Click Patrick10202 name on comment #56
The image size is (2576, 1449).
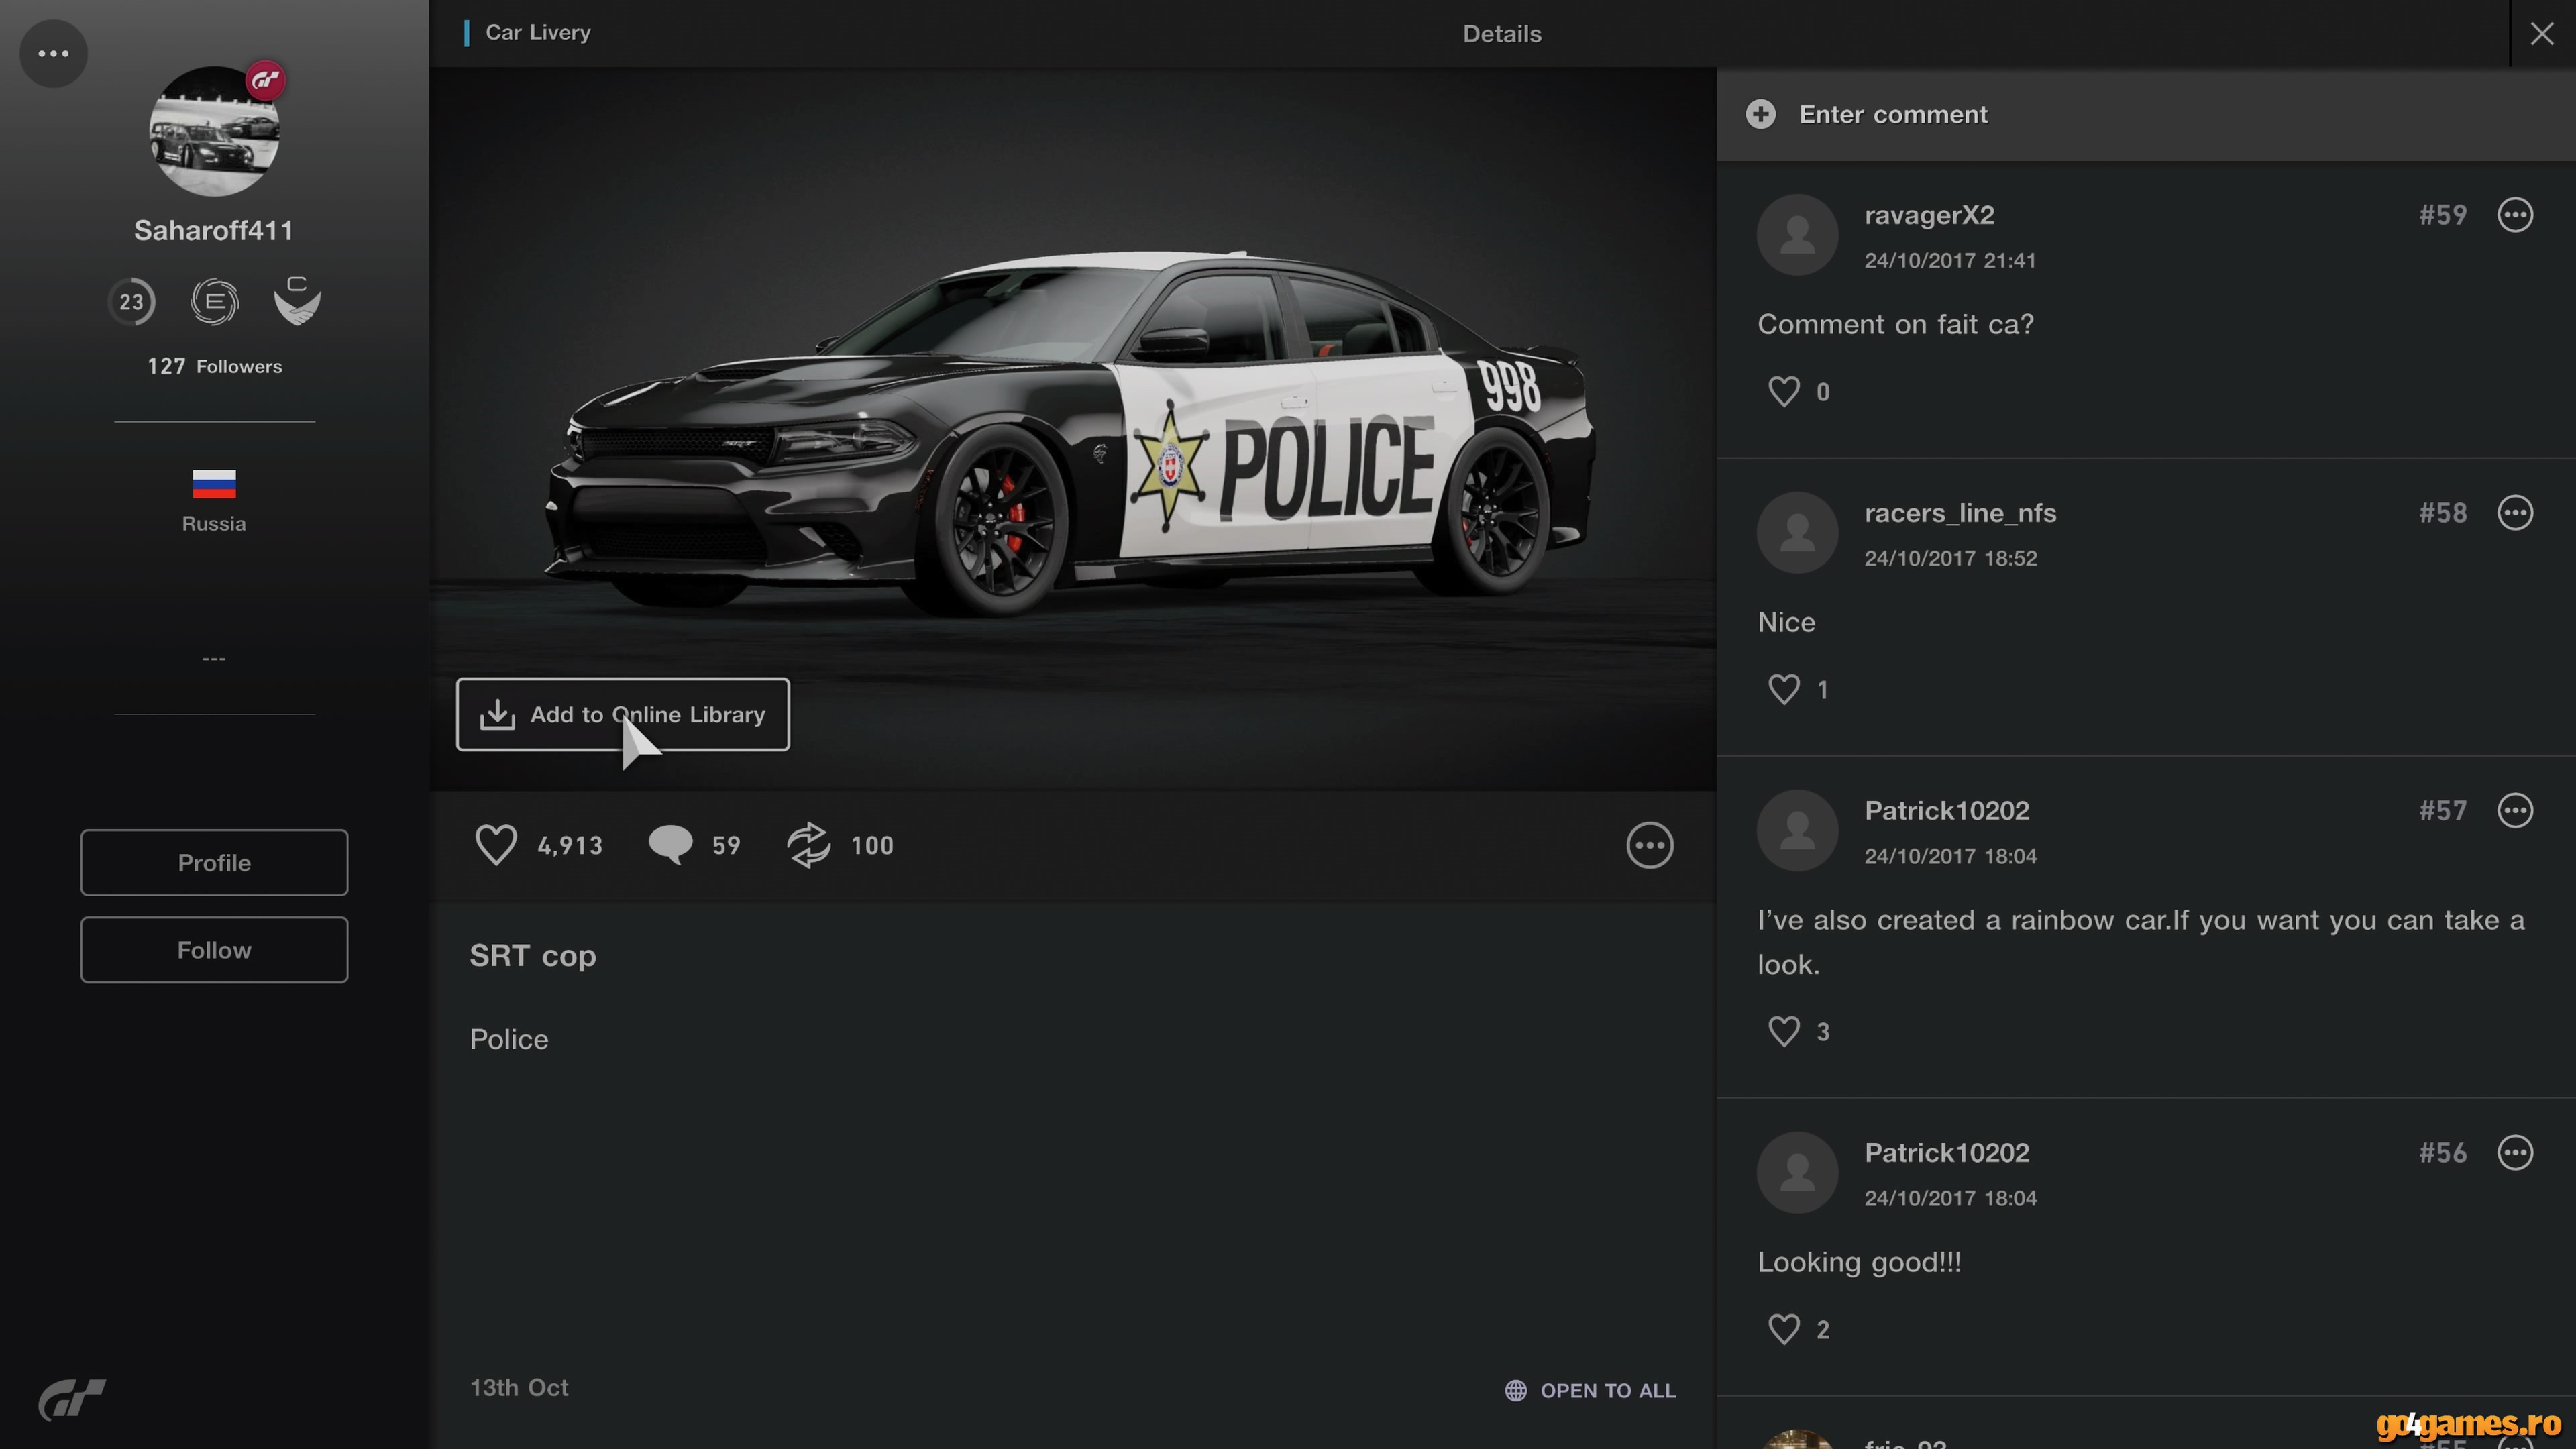pos(1947,1153)
